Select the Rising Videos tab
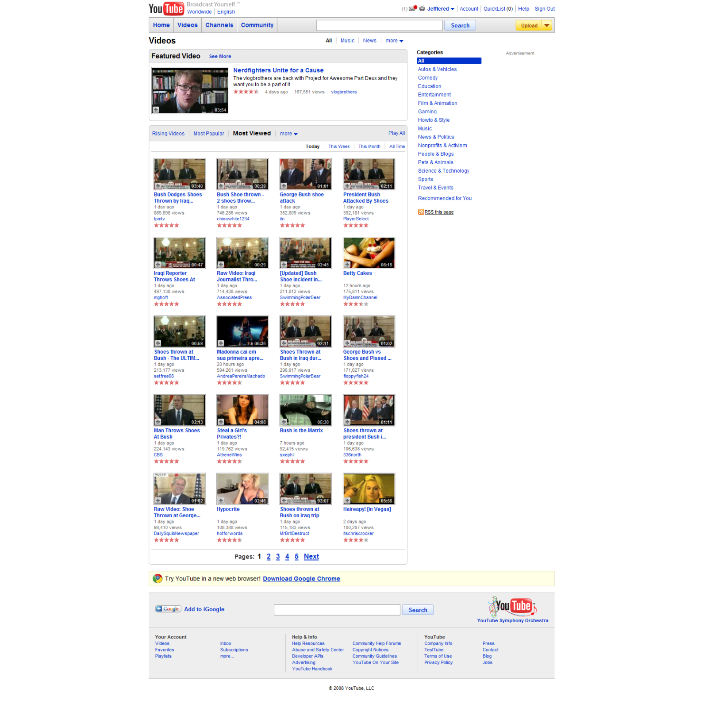 click(168, 134)
